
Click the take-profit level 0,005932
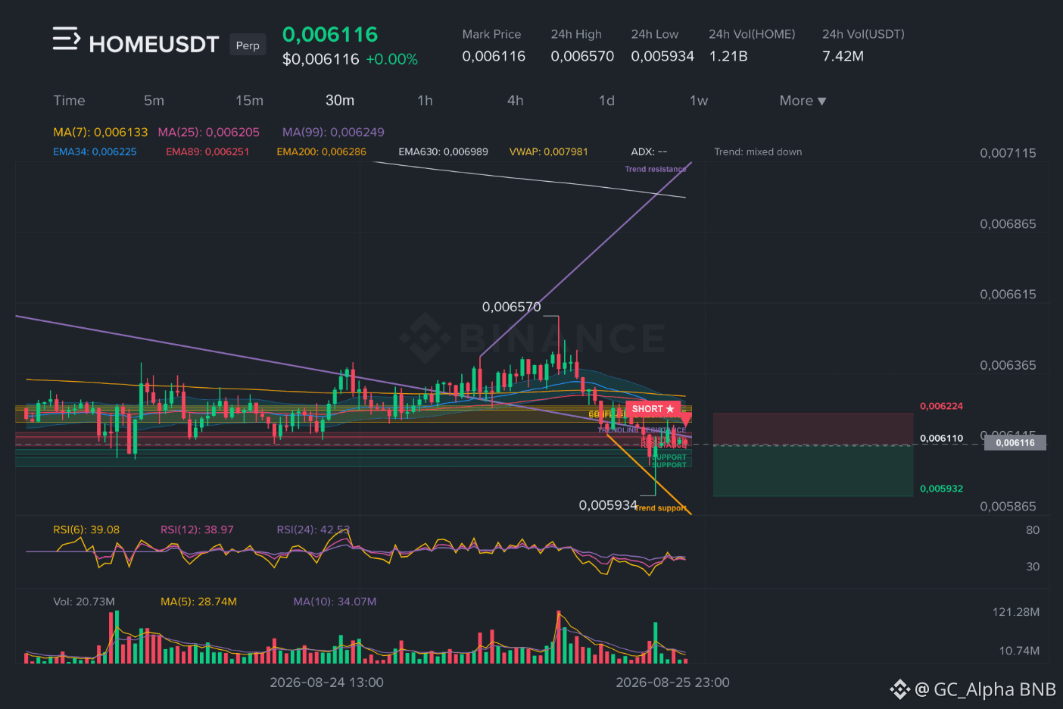(941, 489)
